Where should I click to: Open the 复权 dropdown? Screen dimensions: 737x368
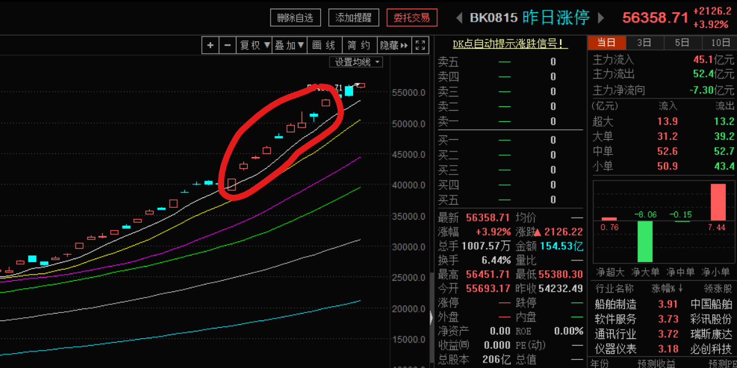click(255, 45)
